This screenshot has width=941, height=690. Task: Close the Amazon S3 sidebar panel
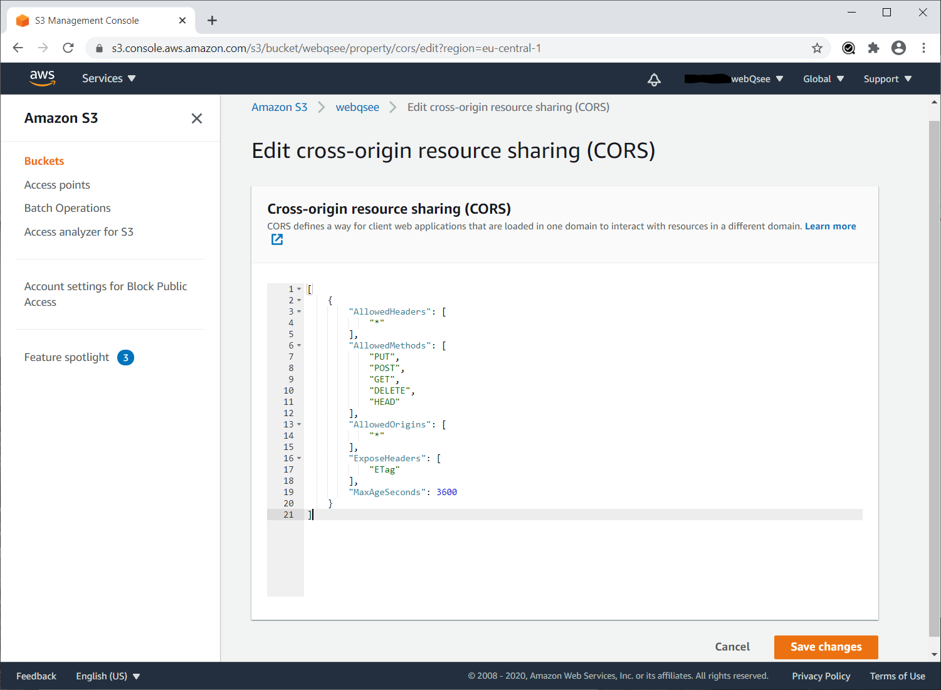tap(197, 118)
